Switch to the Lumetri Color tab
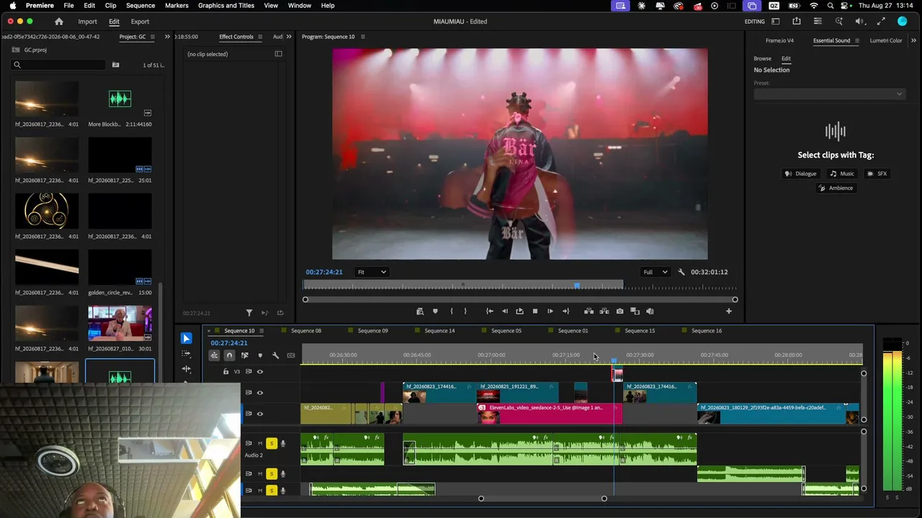 [x=886, y=41]
